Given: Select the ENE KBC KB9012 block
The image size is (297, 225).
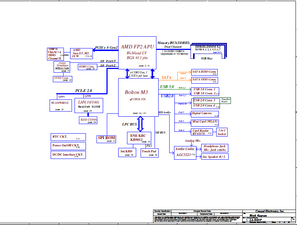Looking at the screenshot, I should coord(139,138).
